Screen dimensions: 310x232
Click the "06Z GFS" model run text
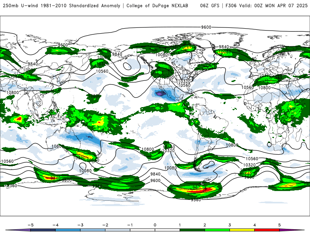click(x=210, y=5)
